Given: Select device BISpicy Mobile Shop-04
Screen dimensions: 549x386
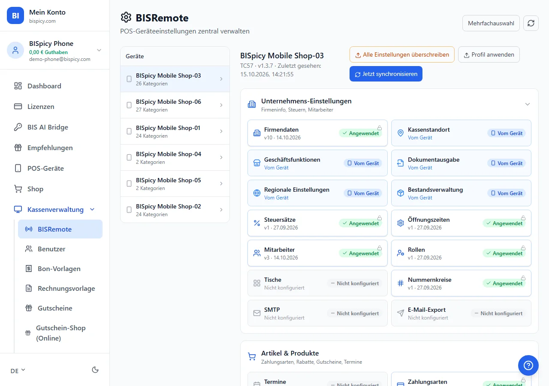Looking at the screenshot, I should pos(175,157).
